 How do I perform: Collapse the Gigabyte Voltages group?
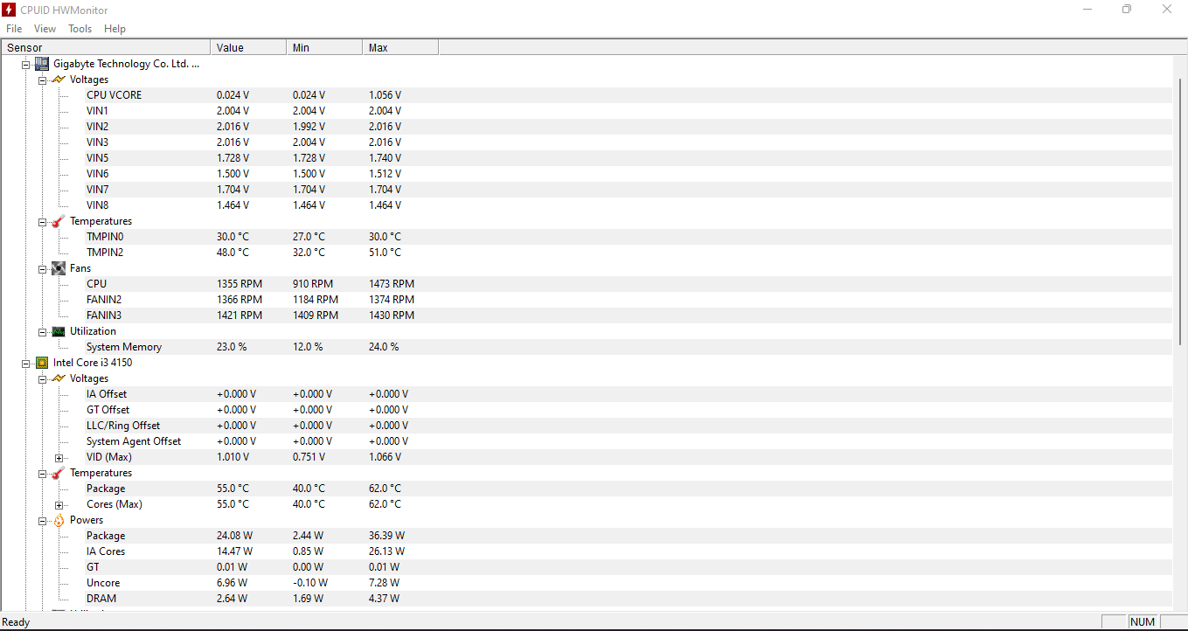point(42,80)
